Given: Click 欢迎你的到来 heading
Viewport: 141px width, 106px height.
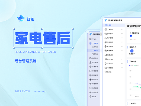Looking at the screenshot, I should tap(134, 26).
